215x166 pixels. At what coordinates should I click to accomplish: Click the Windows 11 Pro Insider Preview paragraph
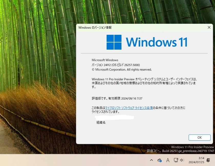pos(144,83)
